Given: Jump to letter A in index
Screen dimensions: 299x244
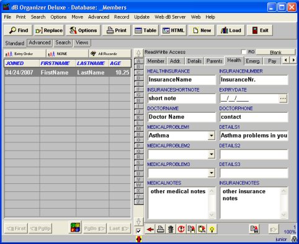Looking at the screenshot, I should point(138,61).
